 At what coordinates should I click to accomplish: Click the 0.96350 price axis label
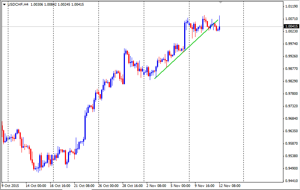click(x=292, y=131)
